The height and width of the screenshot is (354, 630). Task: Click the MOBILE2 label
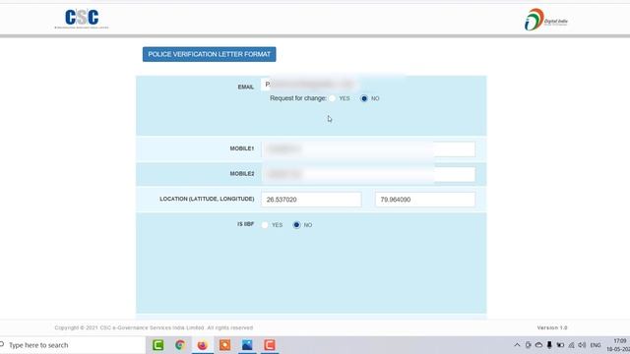[242, 174]
